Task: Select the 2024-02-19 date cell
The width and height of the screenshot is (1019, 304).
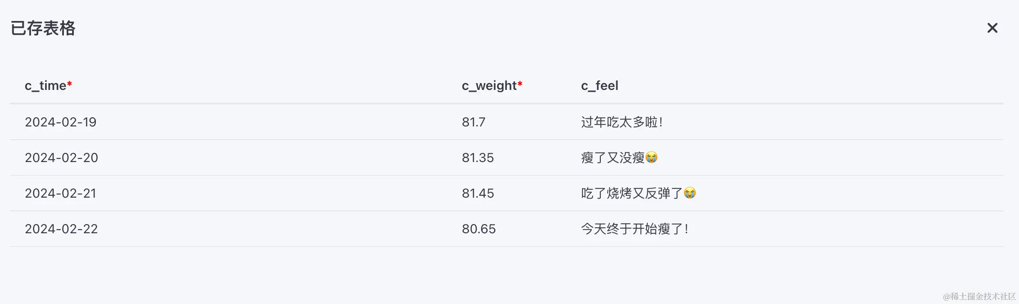Action: (x=61, y=122)
